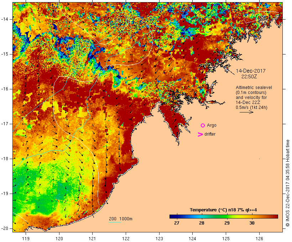The height and width of the screenshot is (242, 292).
Task: Click the '14-Dec-2017' date label
Action: point(251,71)
